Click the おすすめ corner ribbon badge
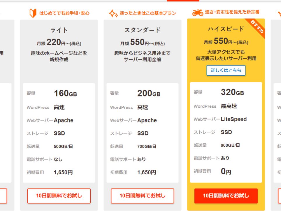This screenshot has height=211, width=281. pyautogui.click(x=257, y=27)
